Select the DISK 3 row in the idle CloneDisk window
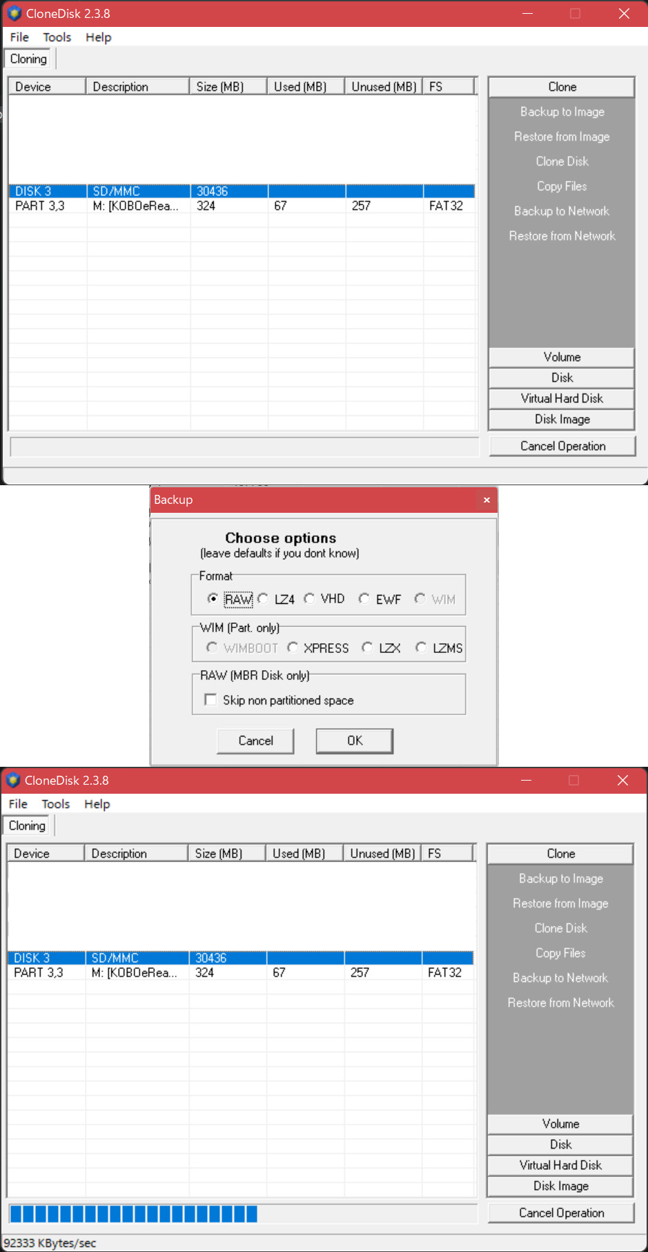This screenshot has width=648, height=1252. [x=242, y=191]
